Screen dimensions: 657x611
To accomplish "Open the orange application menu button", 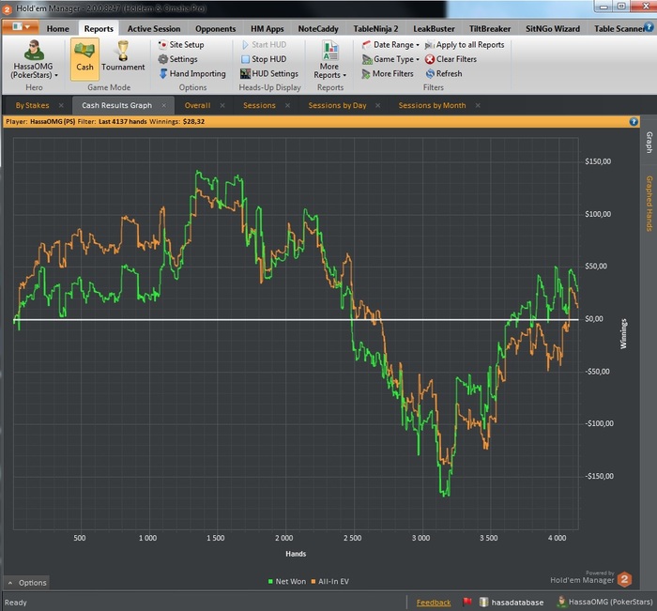I will [21, 27].
